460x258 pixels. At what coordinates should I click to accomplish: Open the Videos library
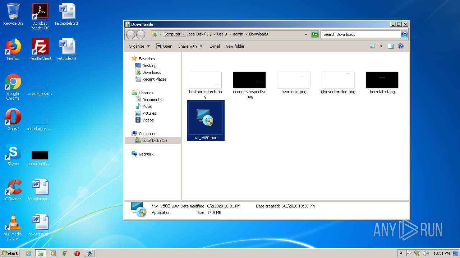[x=144, y=120]
